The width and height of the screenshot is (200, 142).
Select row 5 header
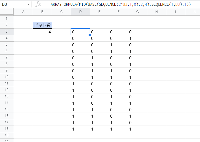(x=7, y=45)
